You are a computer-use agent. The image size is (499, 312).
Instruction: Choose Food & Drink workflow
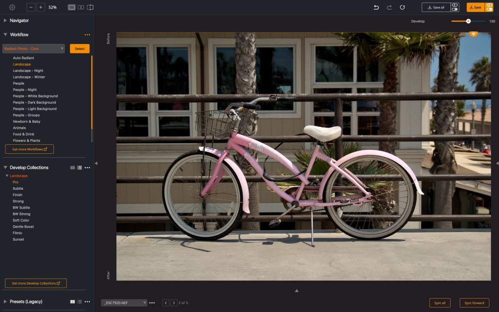click(x=23, y=134)
